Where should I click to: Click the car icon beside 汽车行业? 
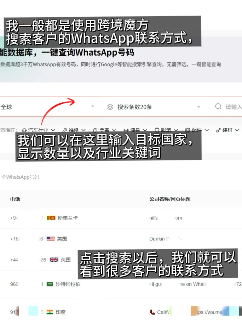click(24, 130)
